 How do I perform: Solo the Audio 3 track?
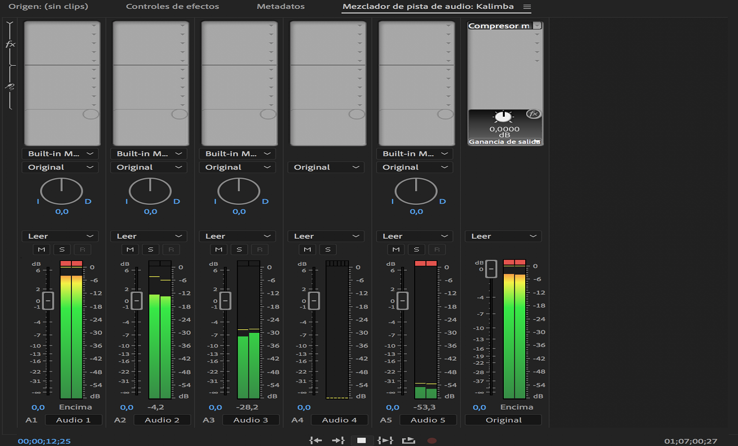pos(239,250)
